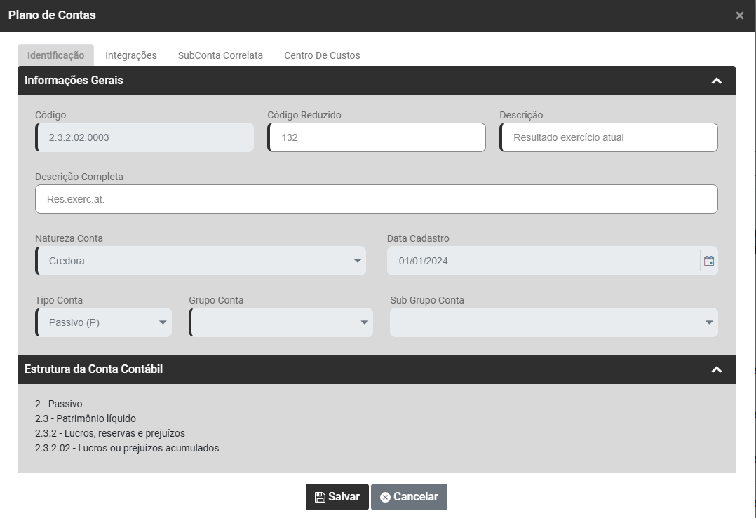Click the Cancelar button
756x518 pixels.
tap(409, 497)
